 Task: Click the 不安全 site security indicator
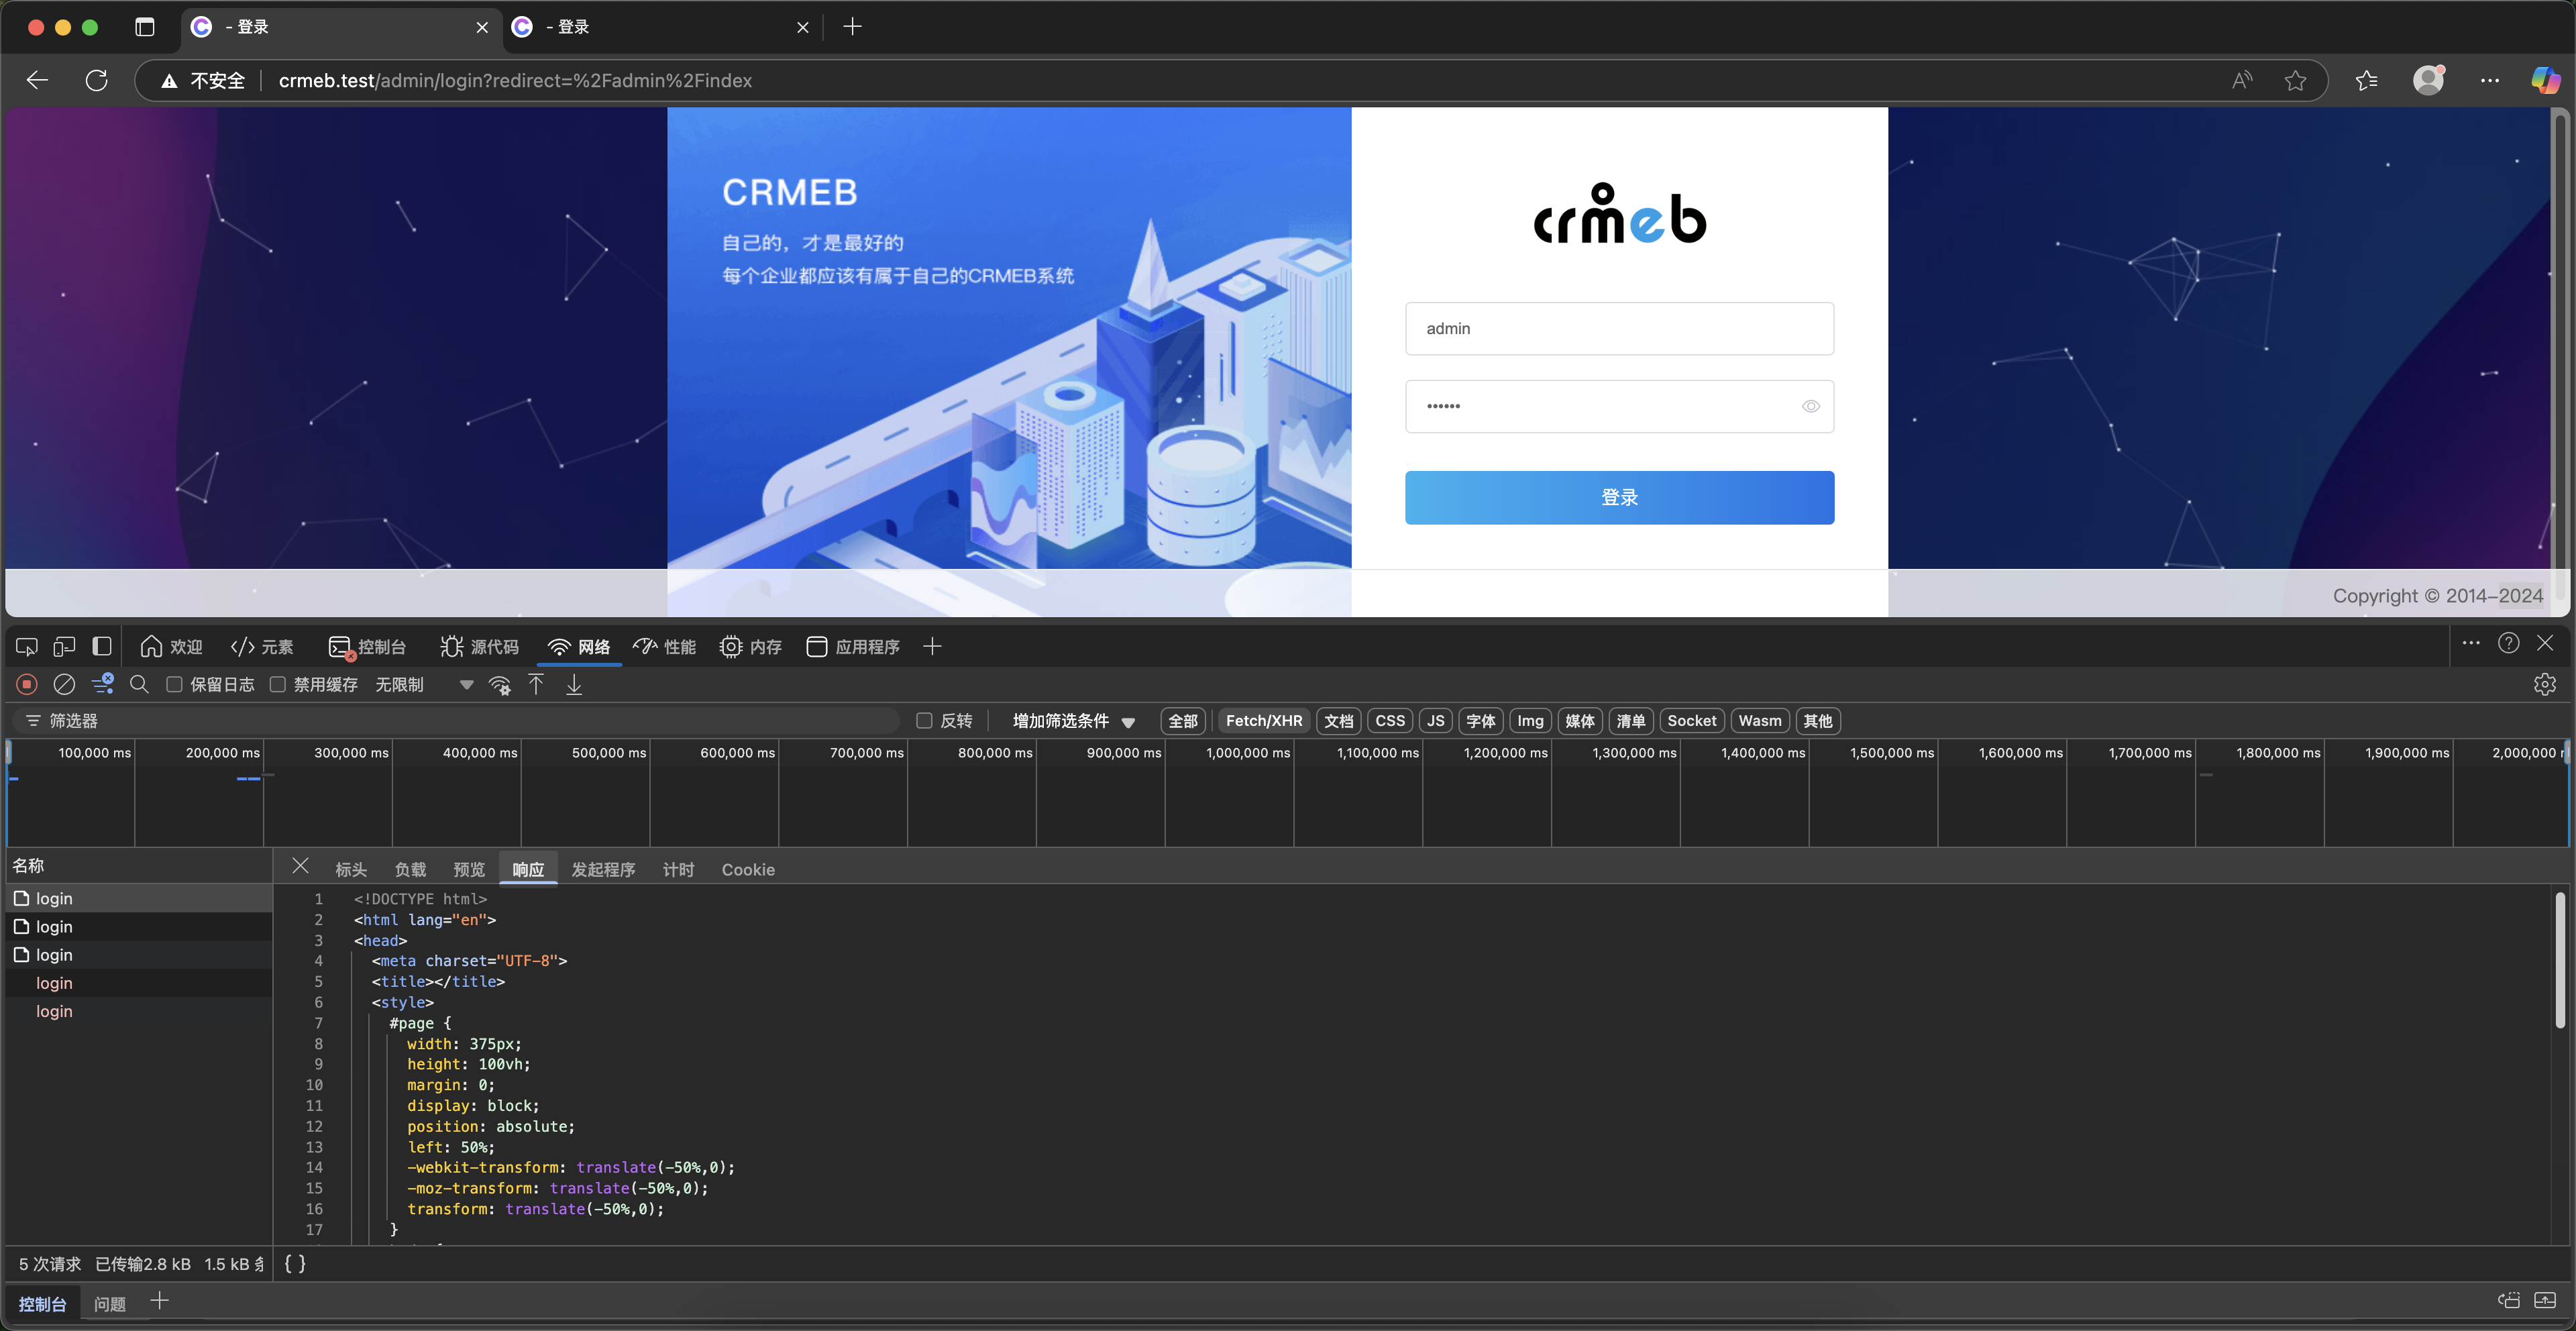tap(204, 80)
